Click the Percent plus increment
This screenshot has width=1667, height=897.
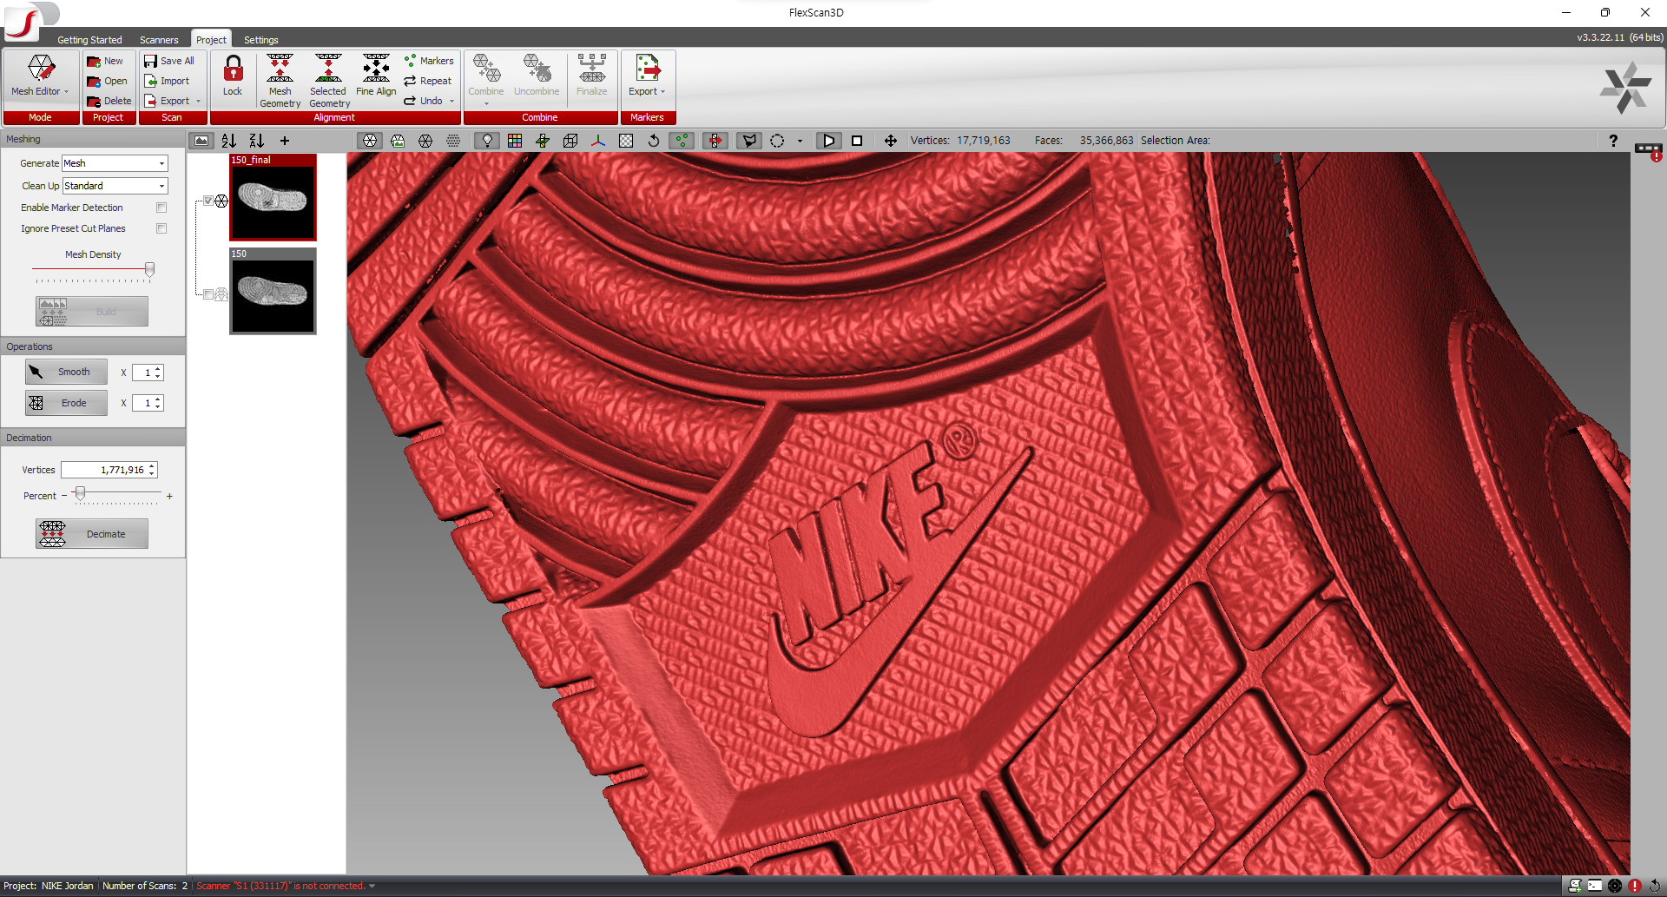point(169,497)
